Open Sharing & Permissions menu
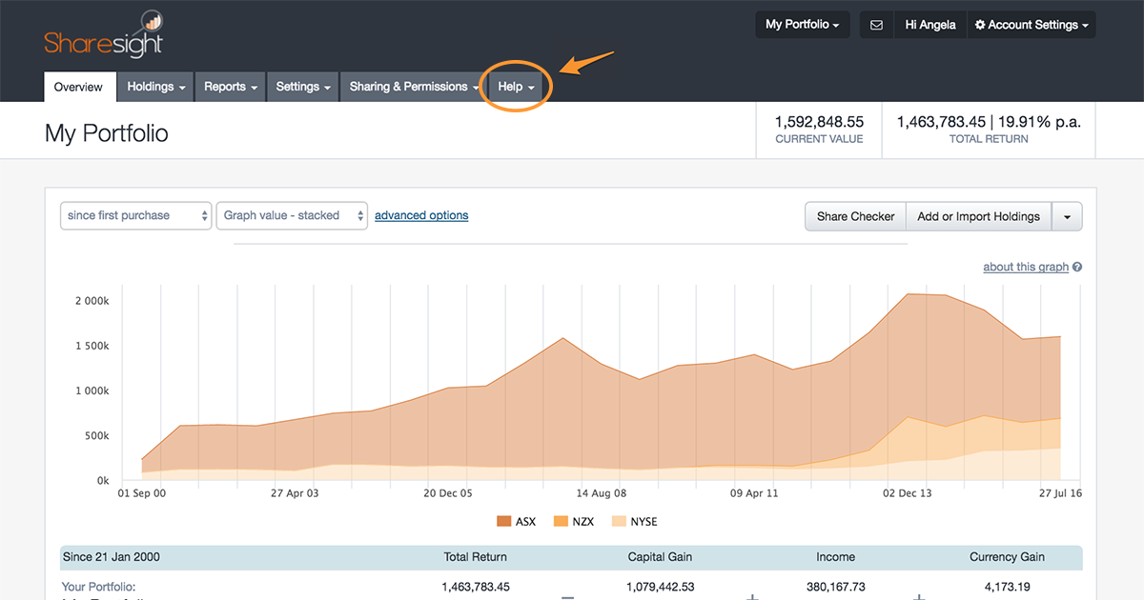This screenshot has width=1144, height=600. [x=415, y=87]
